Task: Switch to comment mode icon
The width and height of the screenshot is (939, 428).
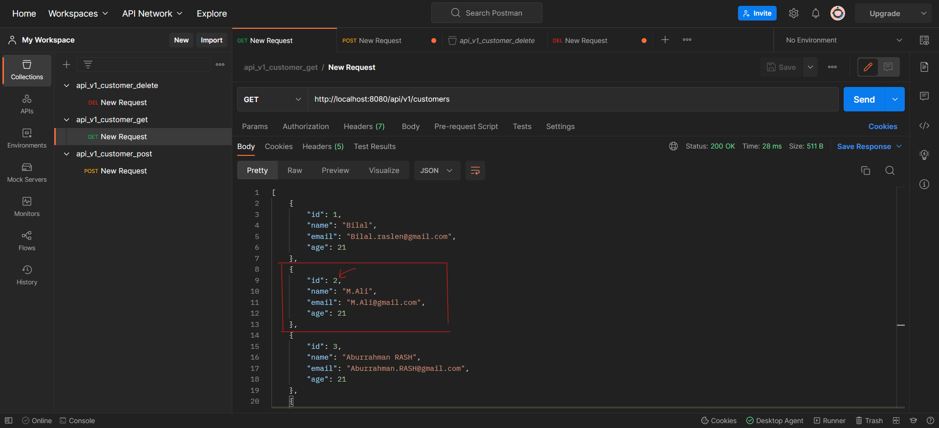Action: click(x=888, y=67)
